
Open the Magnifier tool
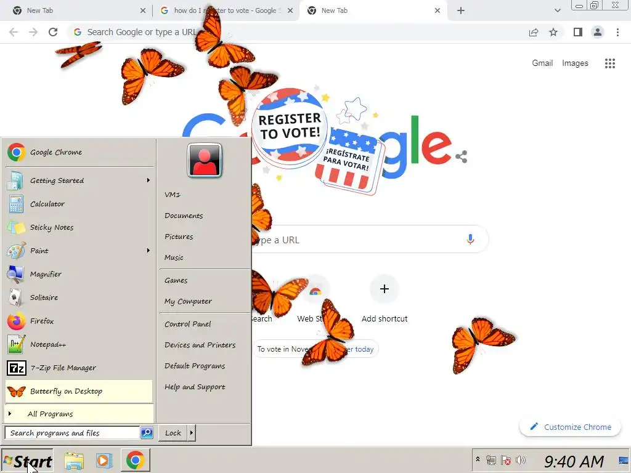point(79,274)
